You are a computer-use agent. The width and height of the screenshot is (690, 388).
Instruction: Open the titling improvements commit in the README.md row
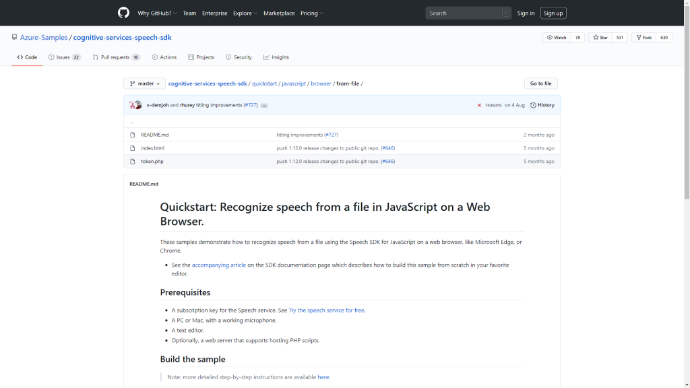click(x=300, y=135)
